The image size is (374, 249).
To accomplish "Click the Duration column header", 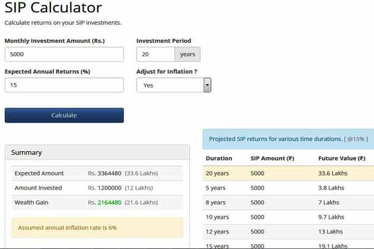I will coord(218,158).
